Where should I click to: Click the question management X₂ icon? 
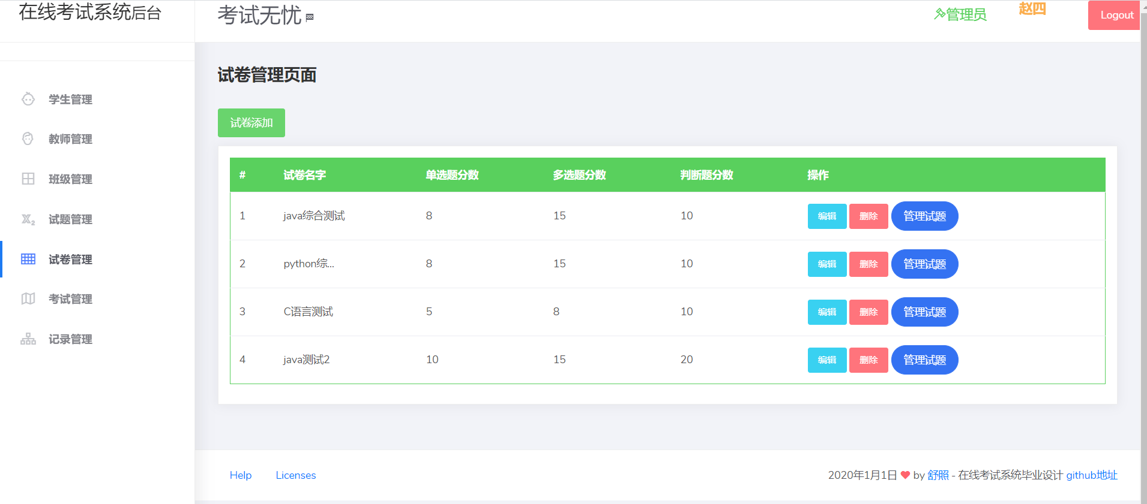pyautogui.click(x=28, y=219)
